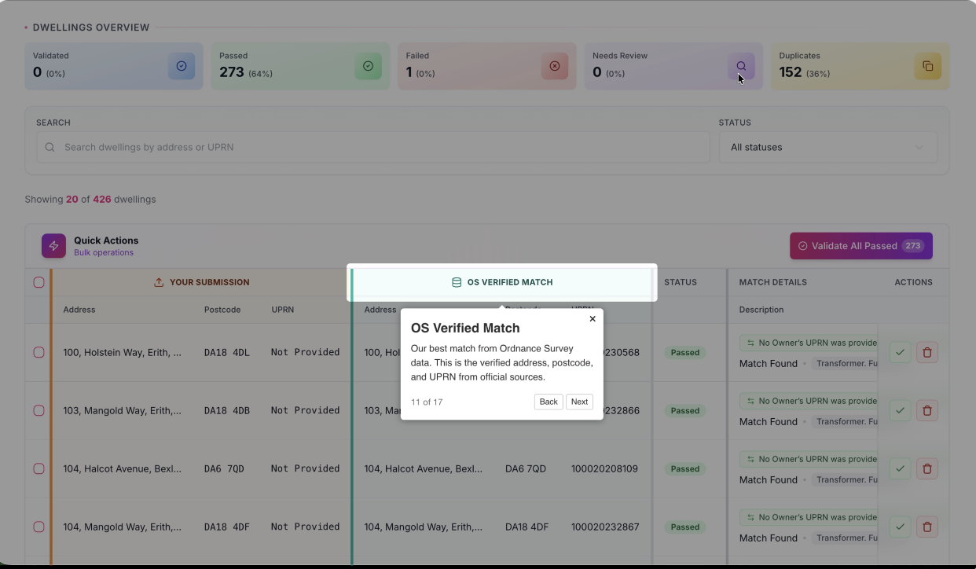Click the database icon in OS Verified Match header
Screen dimensions: 976x569
[457, 282]
